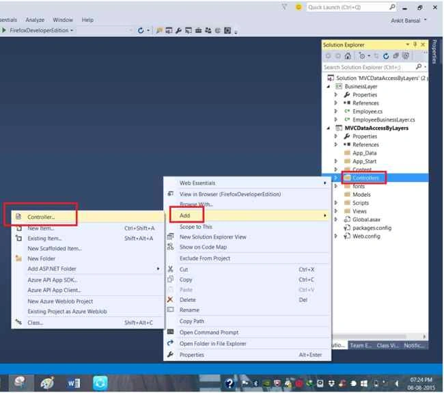Click the Open Folder in File Explorer arrow icon
444x393 pixels.
point(170,343)
